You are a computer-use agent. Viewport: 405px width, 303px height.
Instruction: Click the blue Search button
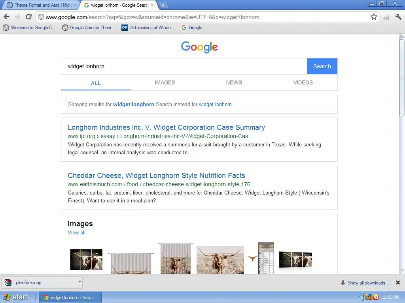point(322,66)
